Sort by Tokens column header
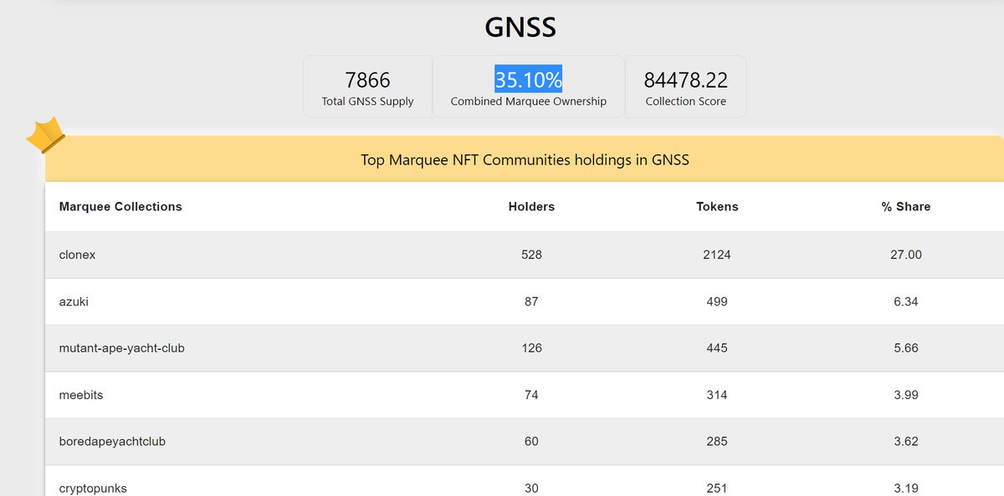 point(717,206)
